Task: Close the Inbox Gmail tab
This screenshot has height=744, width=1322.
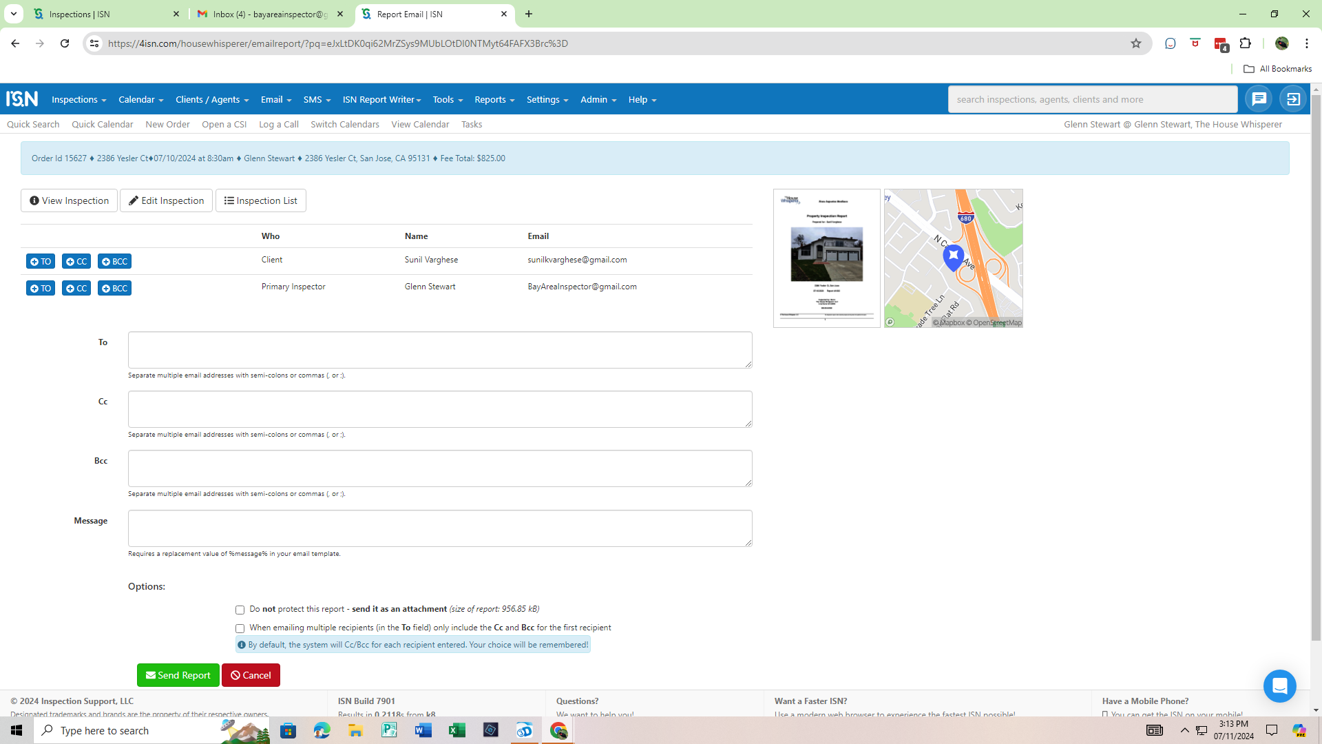Action: click(340, 14)
